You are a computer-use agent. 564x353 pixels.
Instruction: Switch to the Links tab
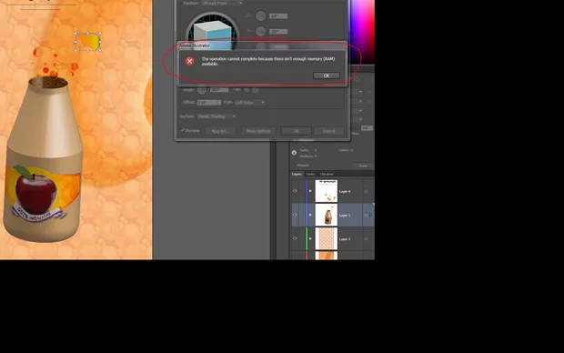coord(310,174)
